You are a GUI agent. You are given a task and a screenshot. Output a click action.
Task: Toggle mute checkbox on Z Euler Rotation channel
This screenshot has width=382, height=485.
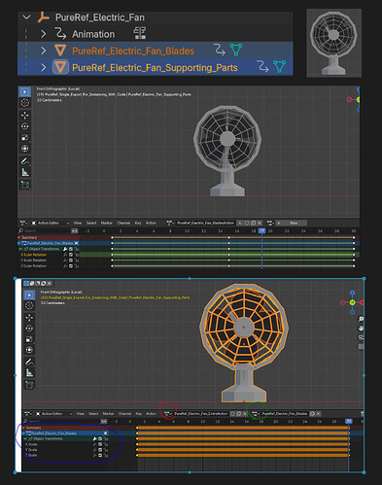point(71,266)
